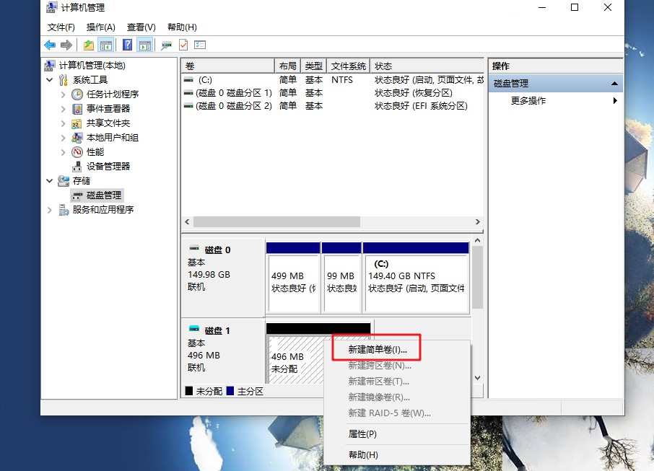
Task: Click the blue 主分区 legend swatch
Action: (230, 391)
